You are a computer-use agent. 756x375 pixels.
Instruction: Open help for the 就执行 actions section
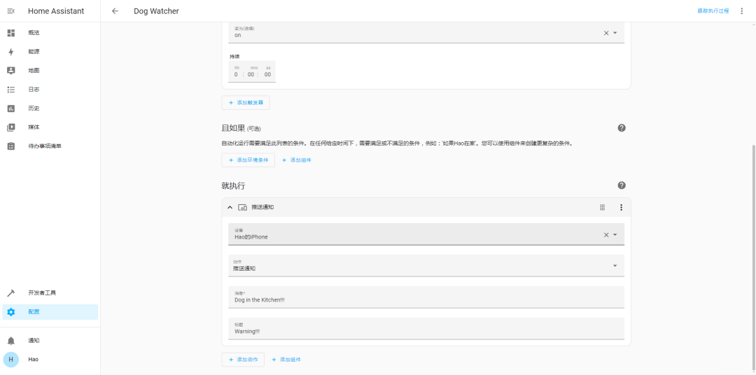pos(622,185)
